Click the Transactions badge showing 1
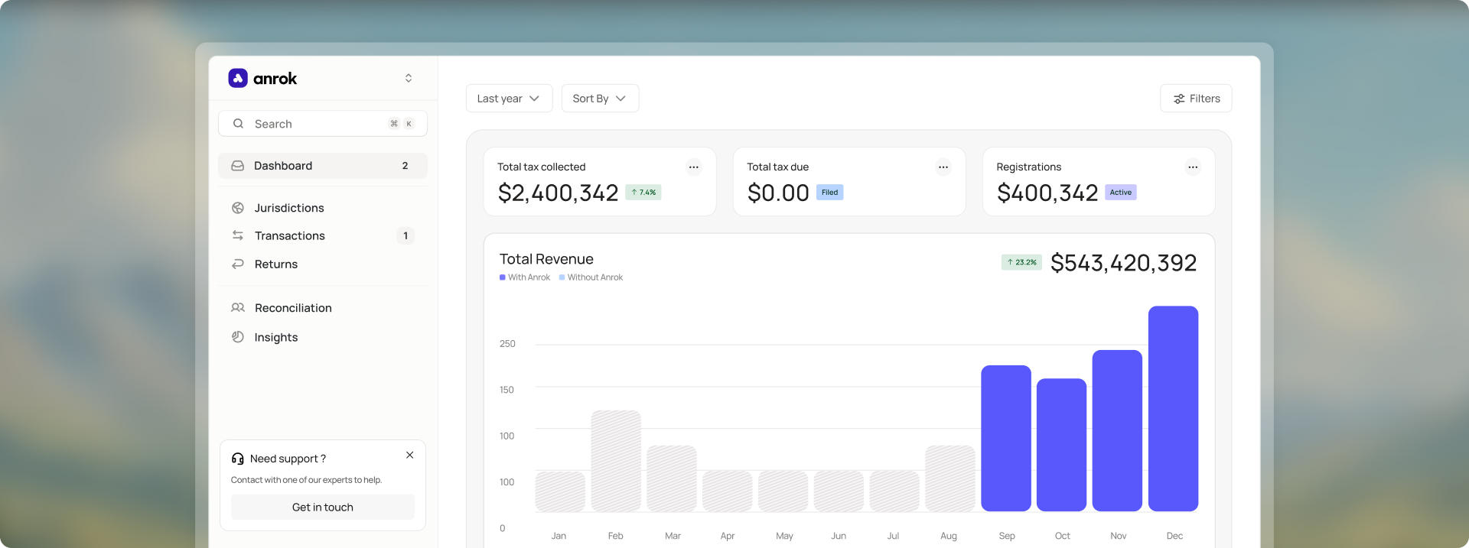Image resolution: width=1469 pixels, height=548 pixels. (406, 235)
